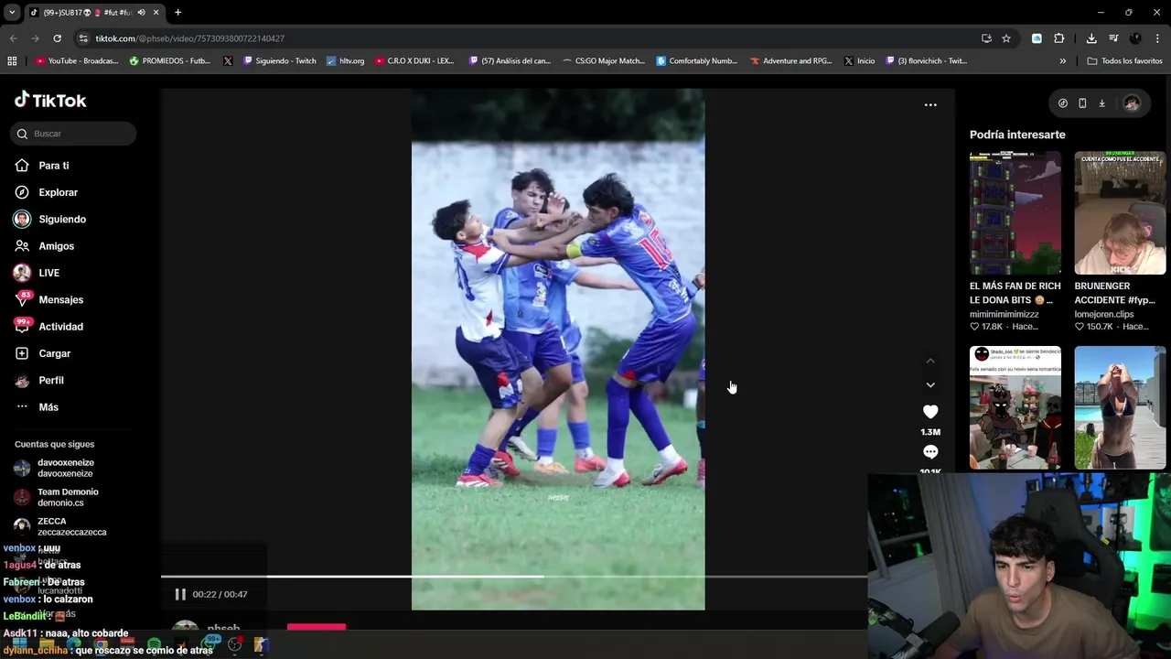Go to Explorar
This screenshot has width=1171, height=659.
pos(58,192)
